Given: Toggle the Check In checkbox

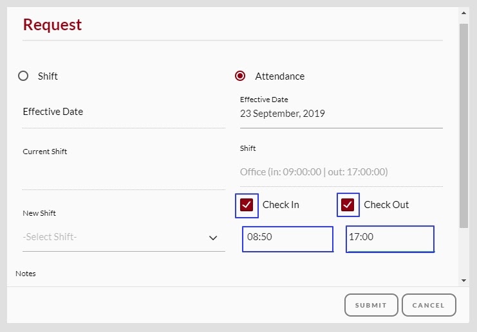Looking at the screenshot, I should coord(247,205).
